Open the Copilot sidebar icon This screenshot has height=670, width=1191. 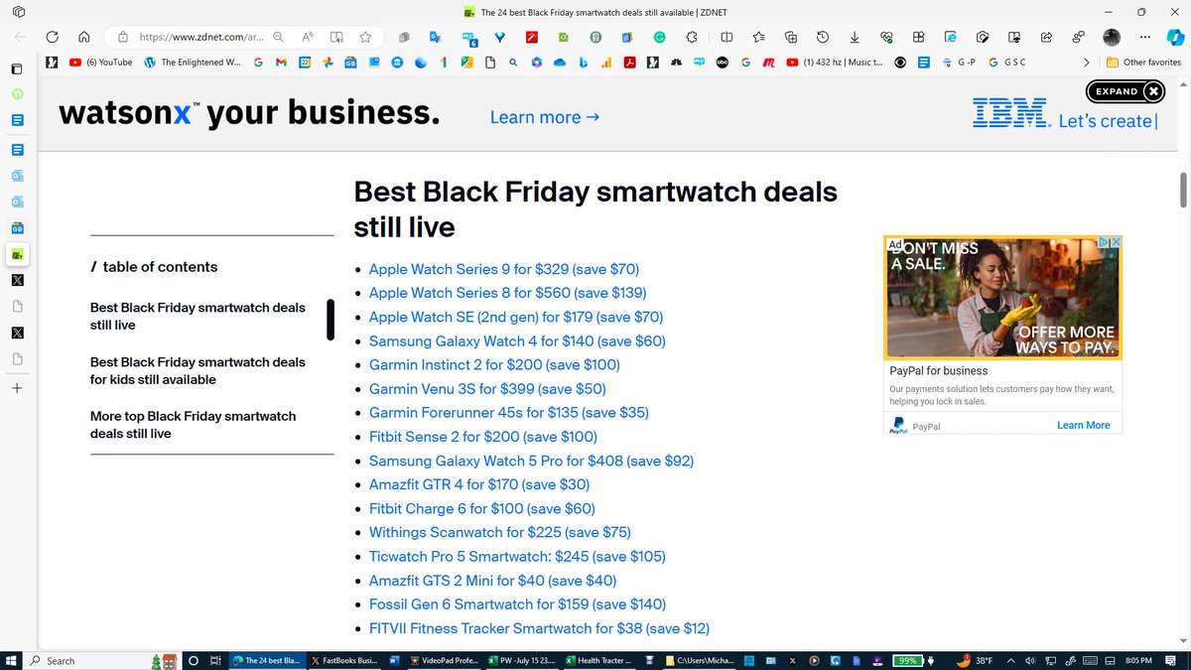1175,37
